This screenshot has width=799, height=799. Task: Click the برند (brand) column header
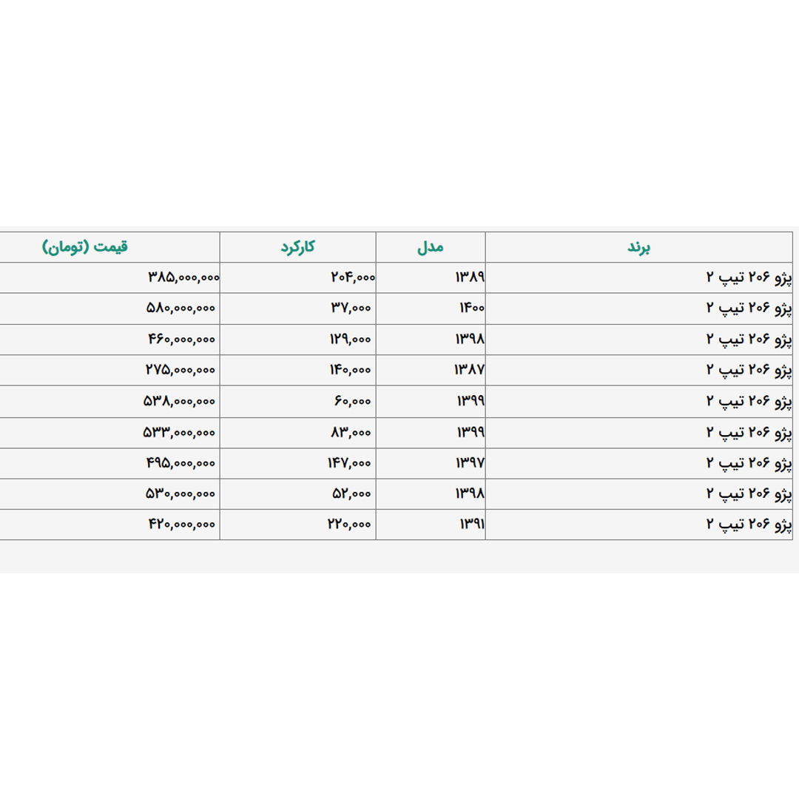pos(638,247)
